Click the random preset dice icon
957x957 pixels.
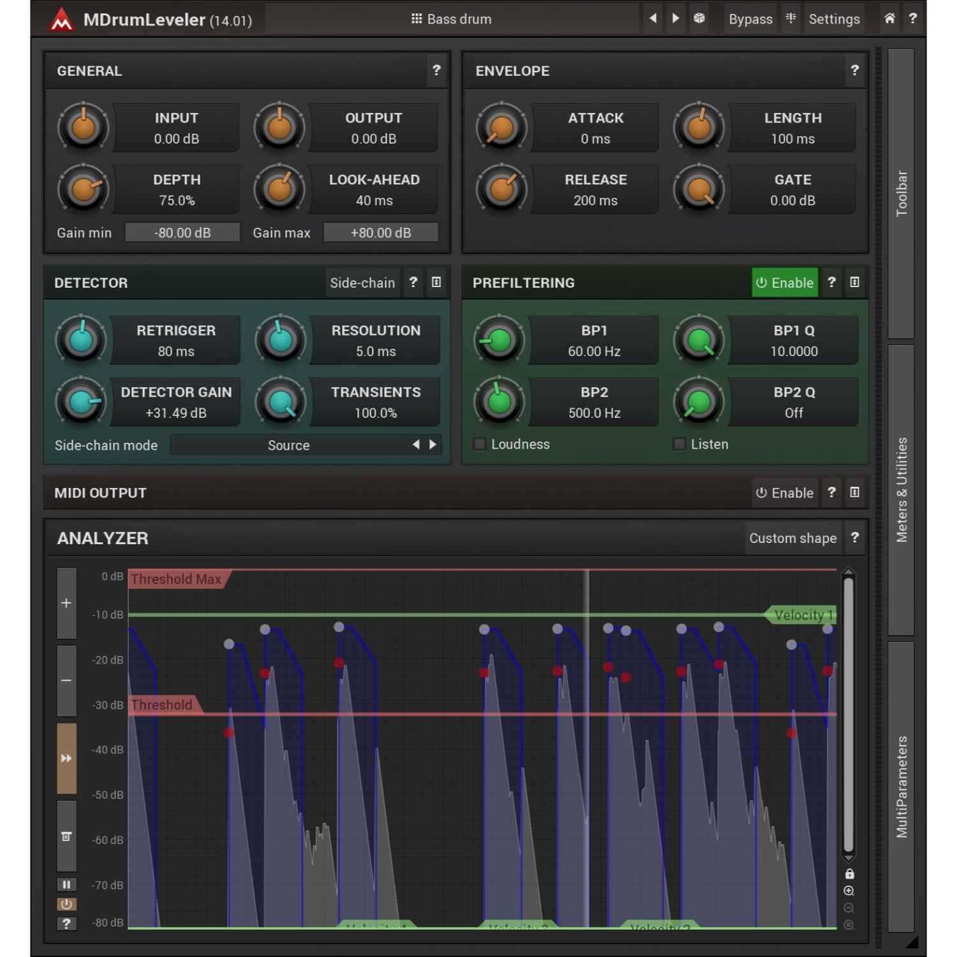click(x=699, y=19)
